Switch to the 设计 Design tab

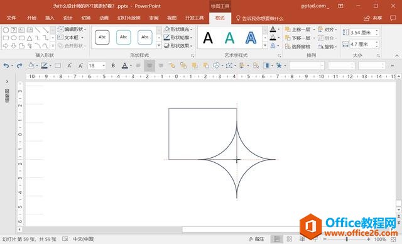tap(68, 18)
